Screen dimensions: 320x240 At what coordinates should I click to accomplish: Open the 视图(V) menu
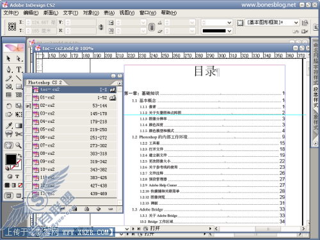(127, 13)
